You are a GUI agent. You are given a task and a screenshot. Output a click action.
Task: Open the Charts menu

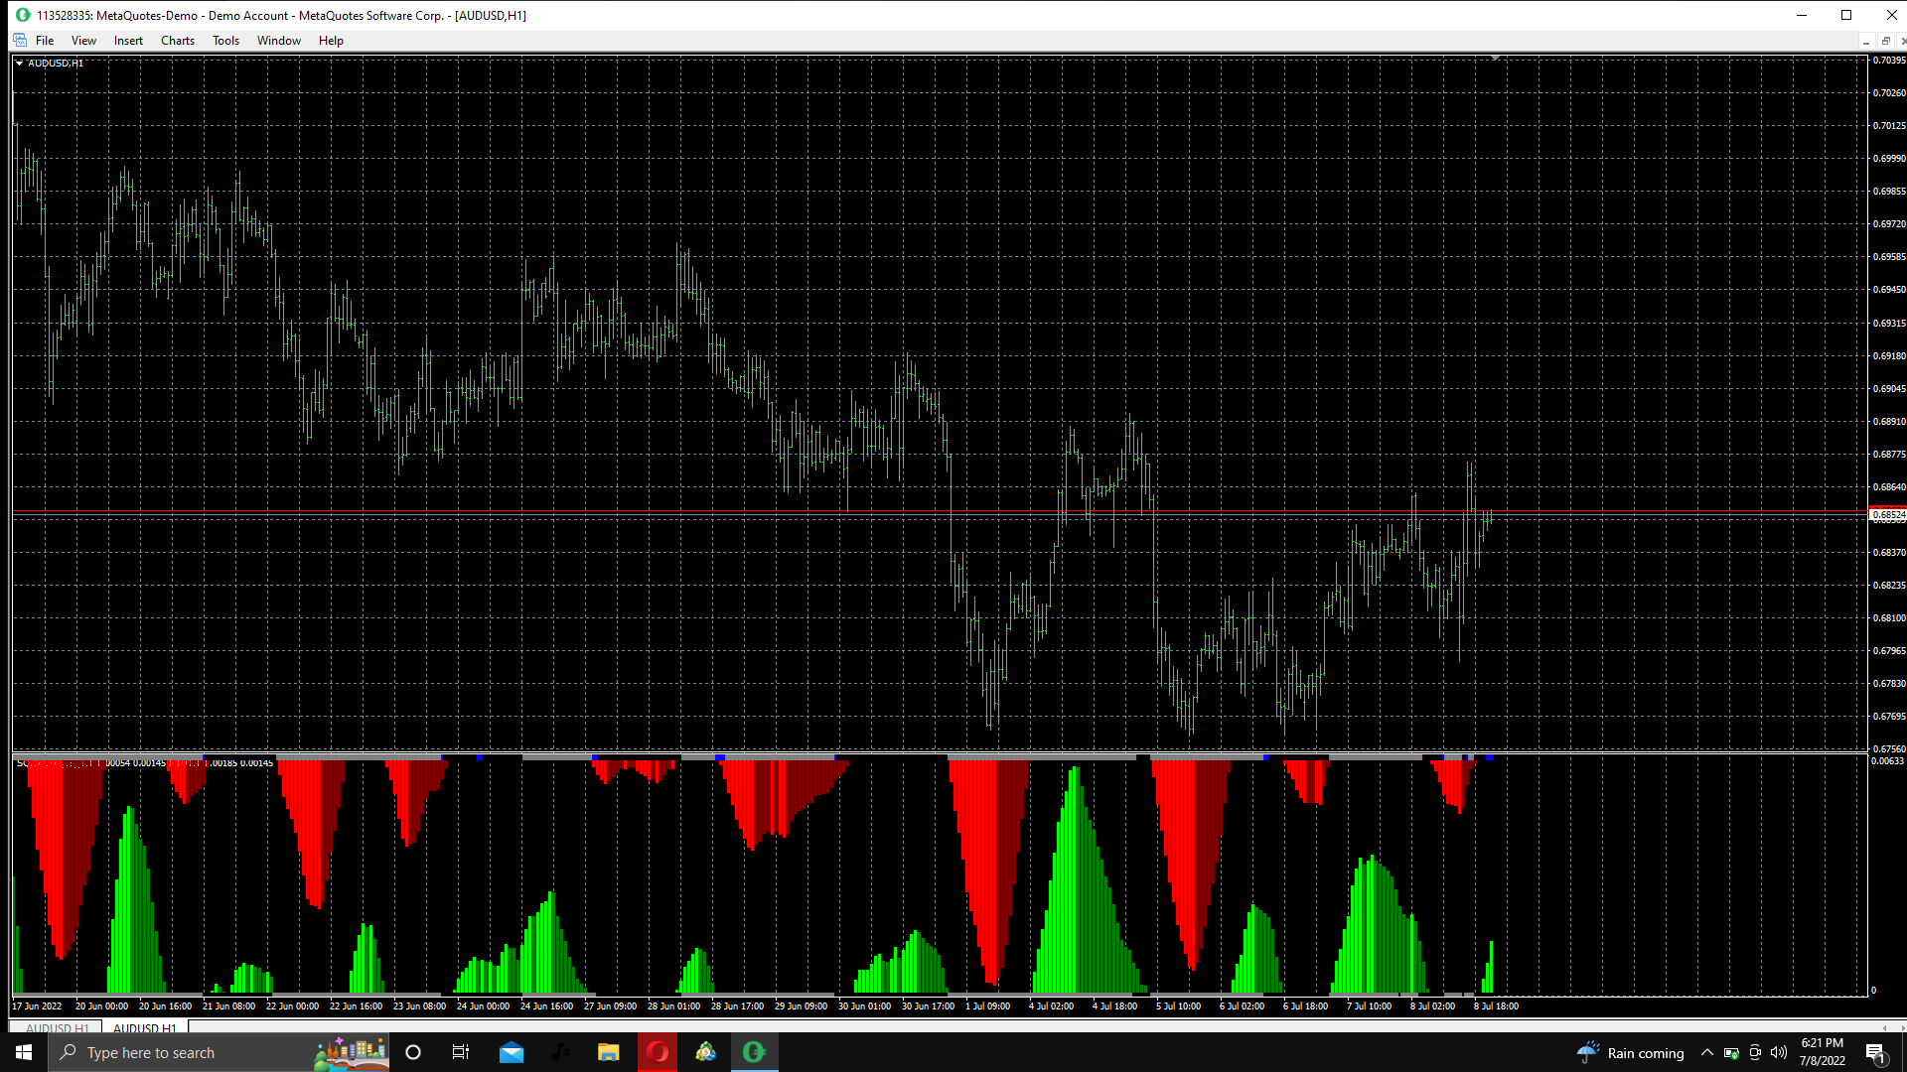(178, 41)
